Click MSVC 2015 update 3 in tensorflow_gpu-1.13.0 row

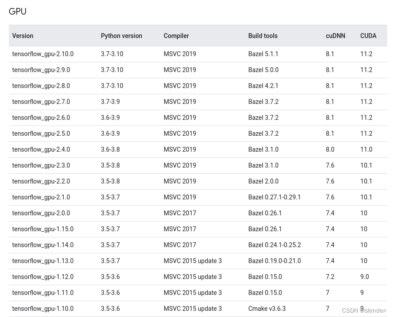point(193,261)
